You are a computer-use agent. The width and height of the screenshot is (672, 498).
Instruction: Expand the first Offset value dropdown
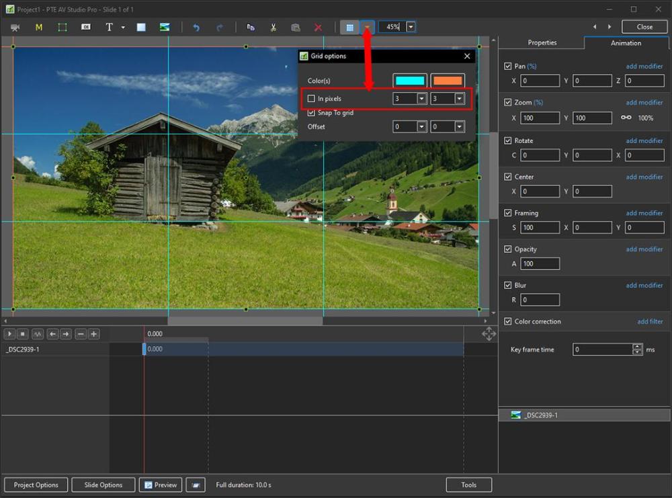[422, 127]
